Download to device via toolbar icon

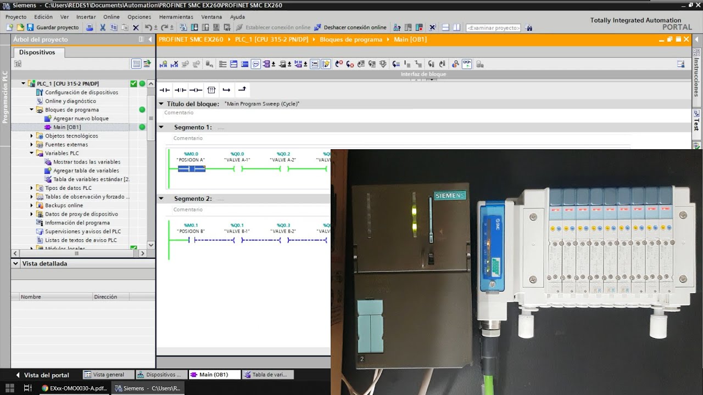click(194, 27)
